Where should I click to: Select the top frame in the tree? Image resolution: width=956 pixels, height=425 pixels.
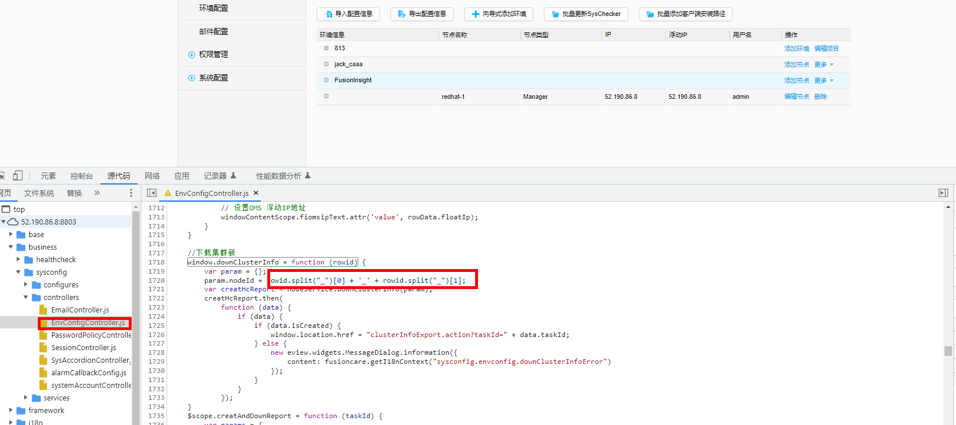[19, 209]
